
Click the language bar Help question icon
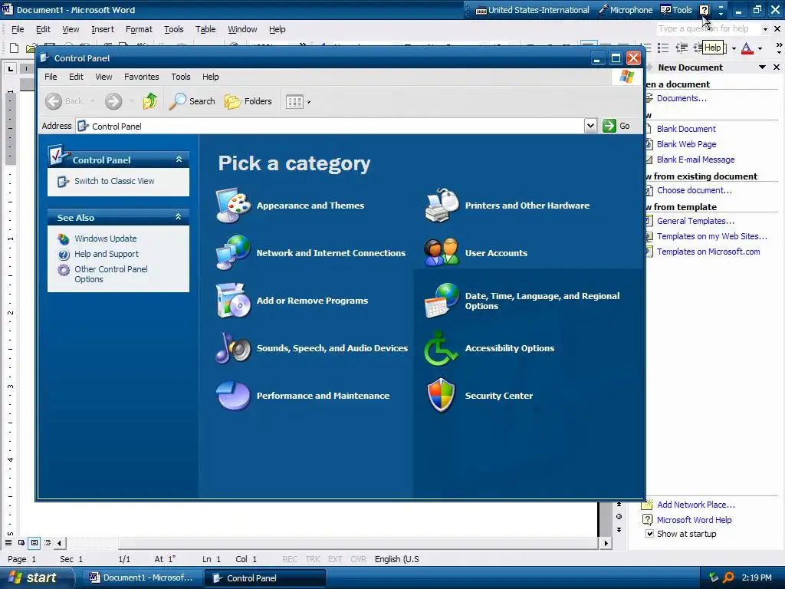click(704, 10)
